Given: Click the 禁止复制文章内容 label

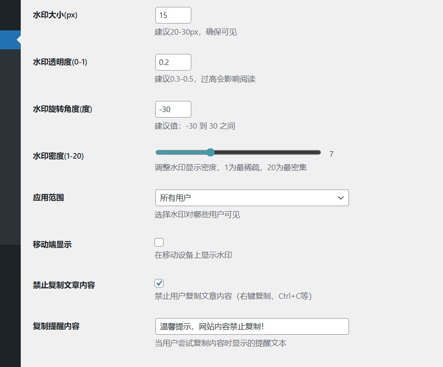Looking at the screenshot, I should tap(64, 285).
